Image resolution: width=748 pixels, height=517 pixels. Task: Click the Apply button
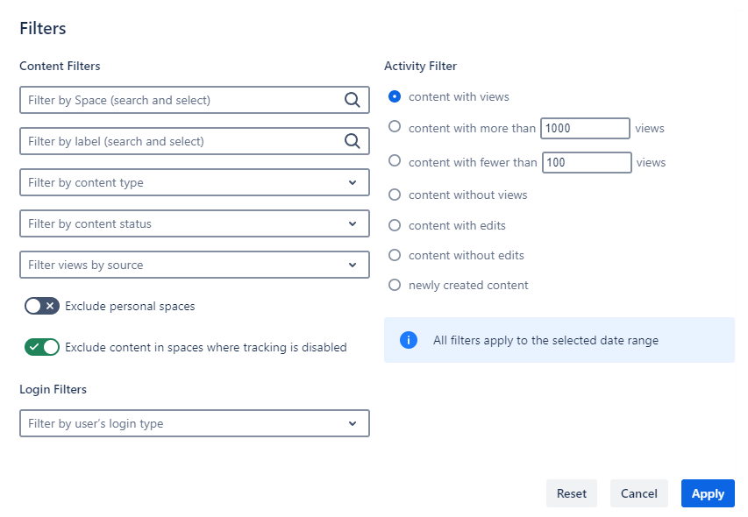point(708,493)
